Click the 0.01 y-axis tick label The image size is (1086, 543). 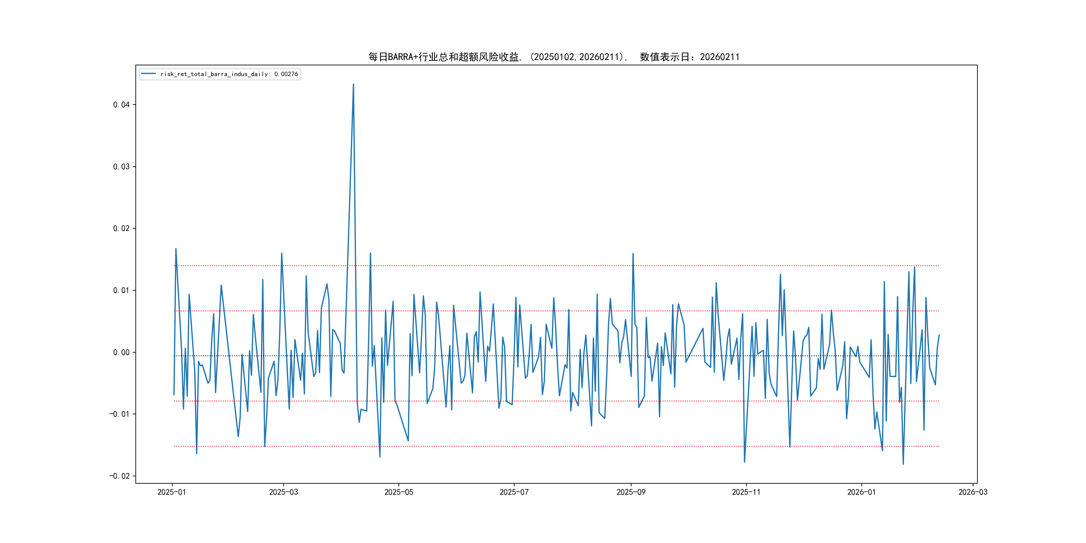pos(121,291)
